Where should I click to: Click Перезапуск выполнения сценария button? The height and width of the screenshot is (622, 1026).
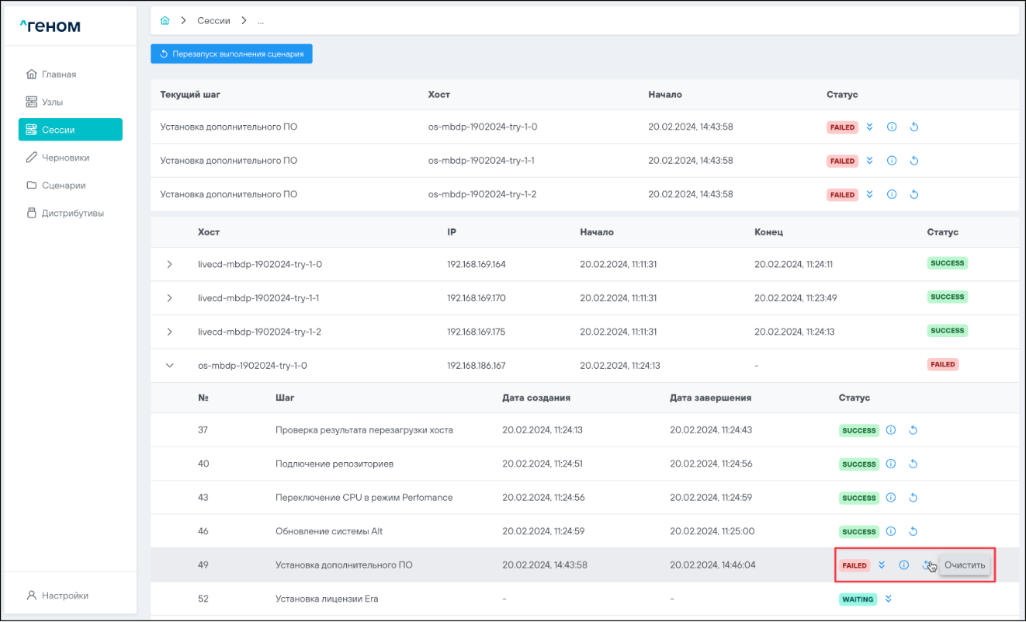[x=231, y=54]
